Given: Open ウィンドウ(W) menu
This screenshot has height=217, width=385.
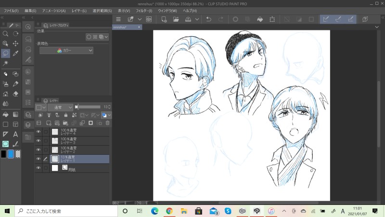Looking at the screenshot, I should click(167, 11).
